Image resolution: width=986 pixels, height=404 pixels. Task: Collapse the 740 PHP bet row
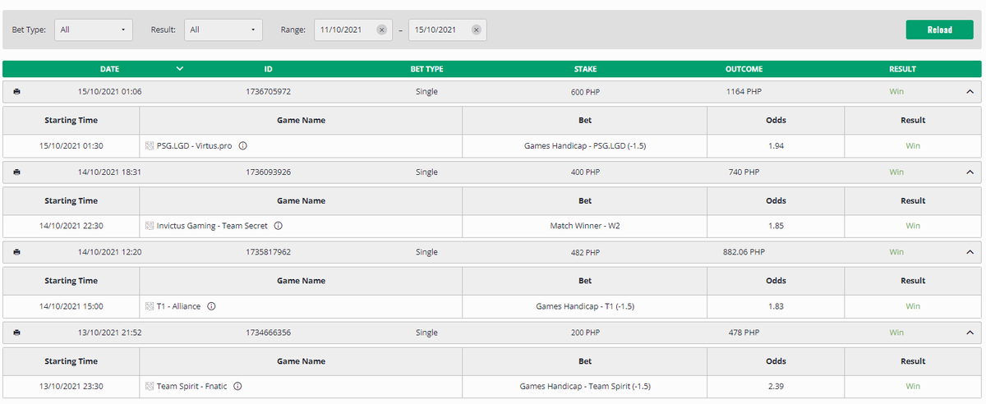[x=970, y=172]
